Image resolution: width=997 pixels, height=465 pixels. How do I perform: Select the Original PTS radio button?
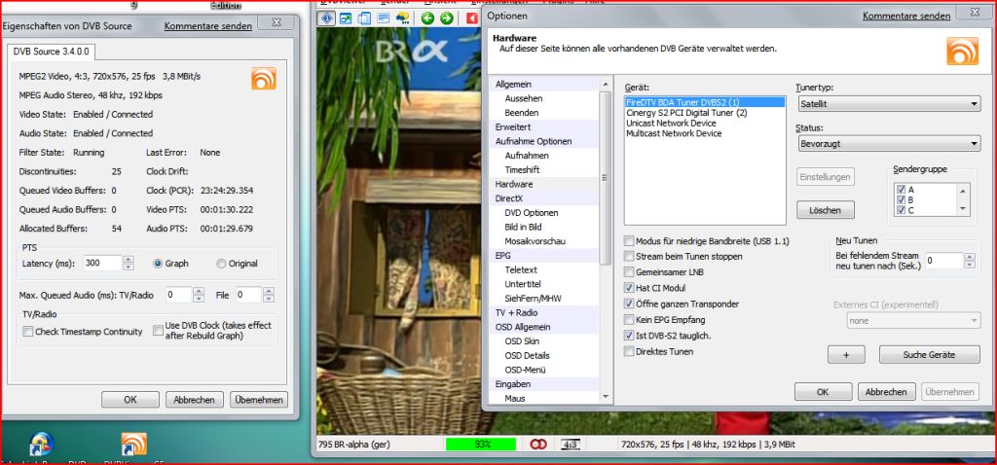coord(221,264)
